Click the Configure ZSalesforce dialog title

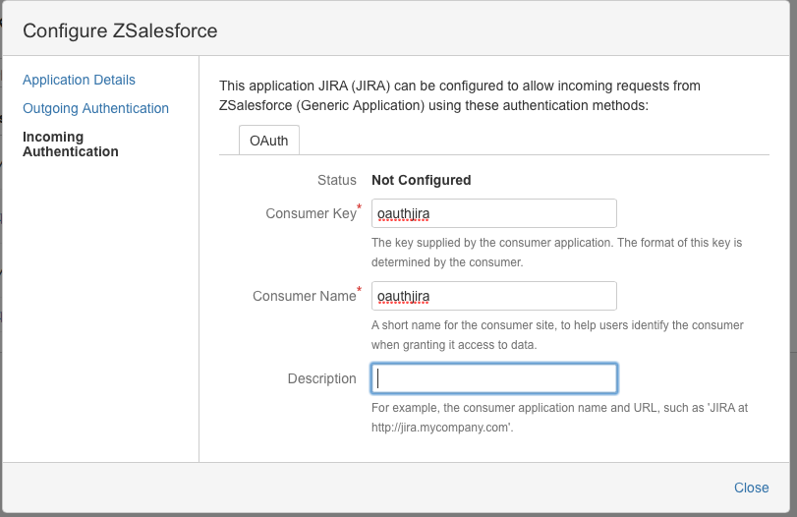120,30
